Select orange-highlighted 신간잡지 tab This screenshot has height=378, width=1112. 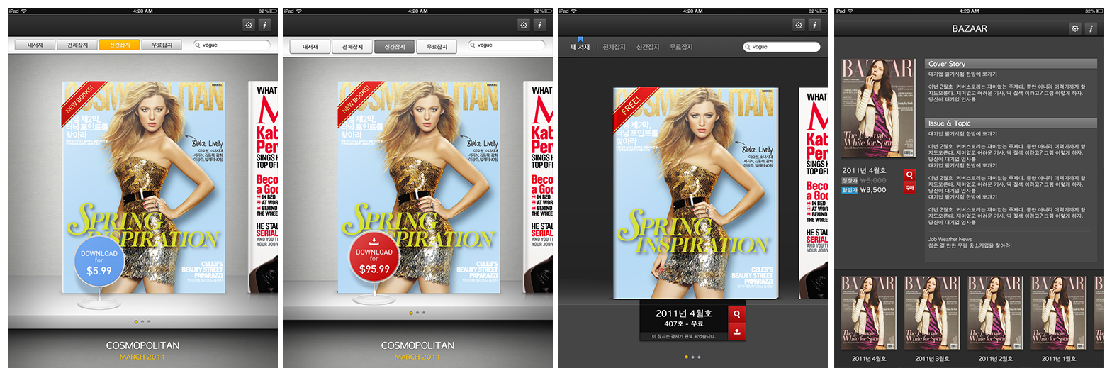point(120,45)
